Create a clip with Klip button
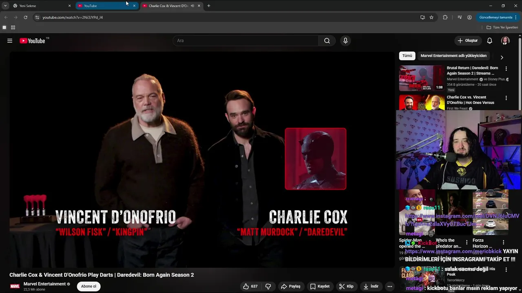Viewport: 522px width, 293px height. tap(346, 286)
